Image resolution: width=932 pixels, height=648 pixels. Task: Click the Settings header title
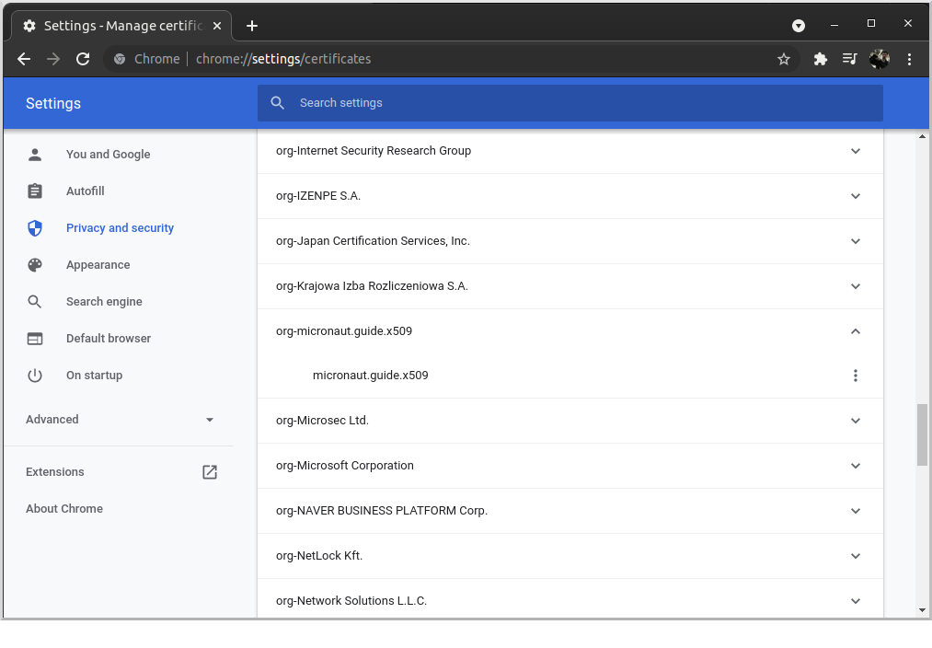coord(53,103)
